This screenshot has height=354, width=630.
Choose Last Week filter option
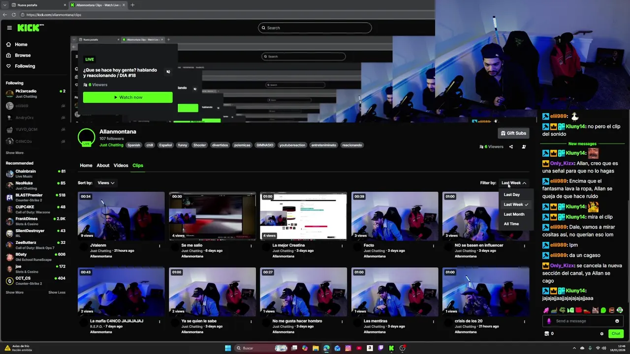click(515, 205)
